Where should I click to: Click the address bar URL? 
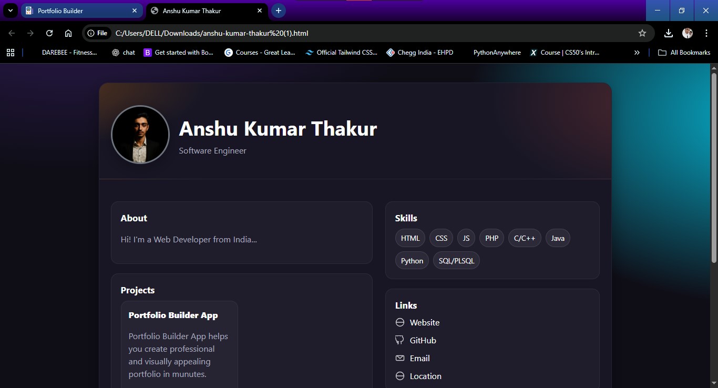coord(212,33)
